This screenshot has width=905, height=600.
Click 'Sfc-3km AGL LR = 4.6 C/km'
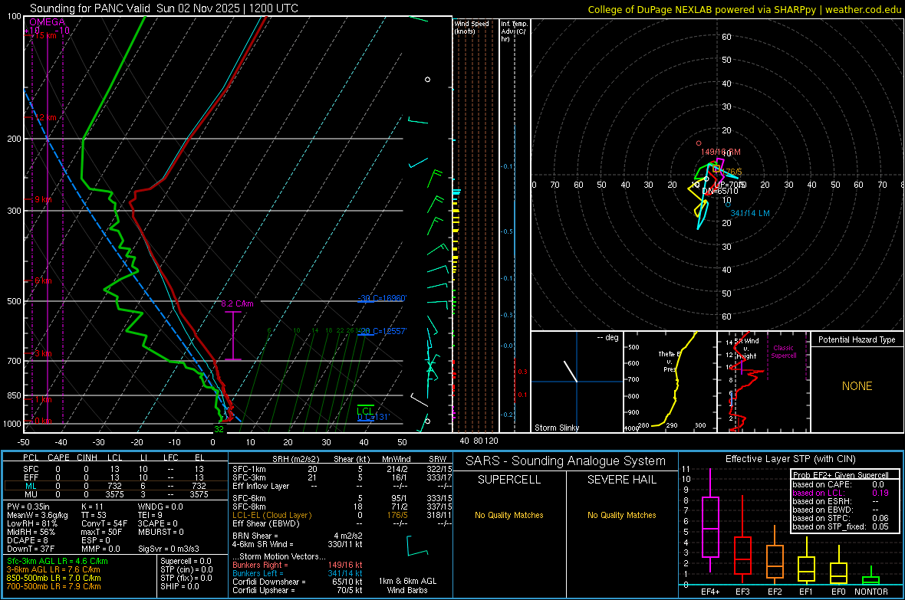(58, 561)
